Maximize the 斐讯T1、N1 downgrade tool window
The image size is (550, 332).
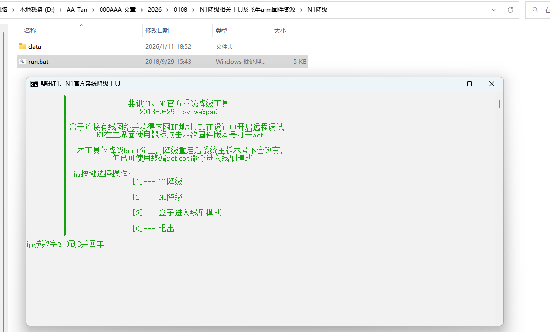(469, 84)
